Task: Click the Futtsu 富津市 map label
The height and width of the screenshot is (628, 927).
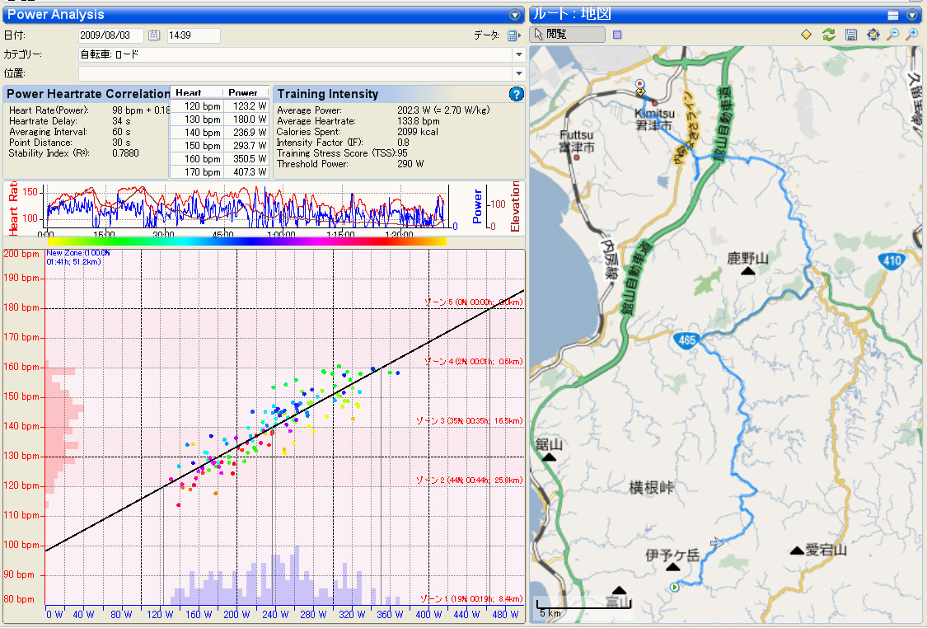Action: (x=577, y=141)
